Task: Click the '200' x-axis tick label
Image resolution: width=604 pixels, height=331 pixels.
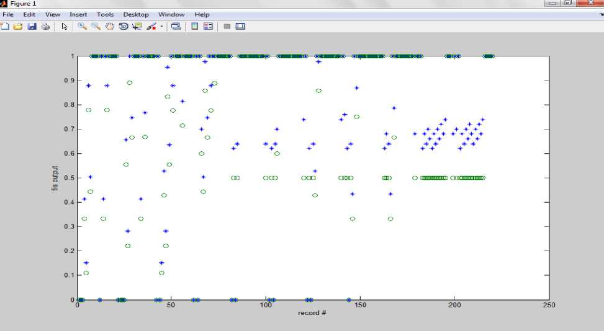Action: point(454,305)
